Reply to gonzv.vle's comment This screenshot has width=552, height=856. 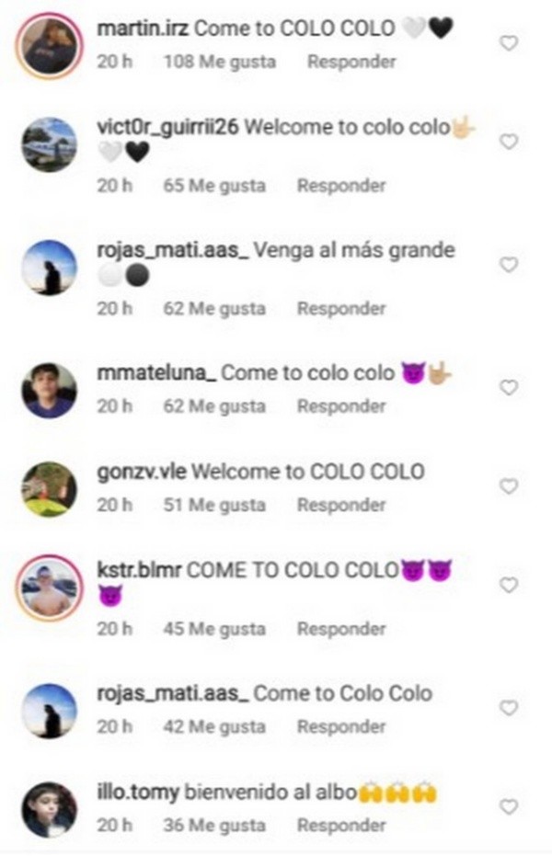click(x=341, y=505)
